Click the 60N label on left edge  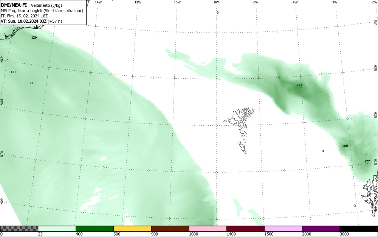tap(2, 202)
